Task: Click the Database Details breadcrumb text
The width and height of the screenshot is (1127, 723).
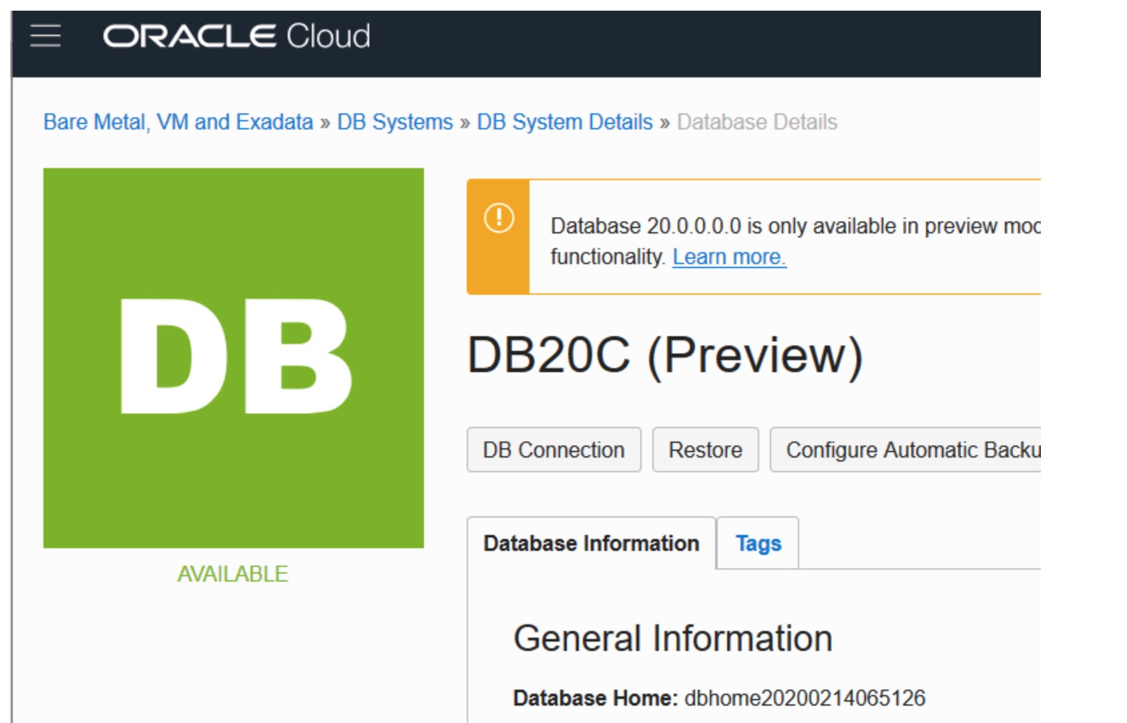Action: click(757, 122)
